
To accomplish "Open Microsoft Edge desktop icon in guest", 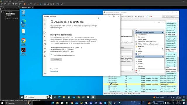I will coord(23,23).
